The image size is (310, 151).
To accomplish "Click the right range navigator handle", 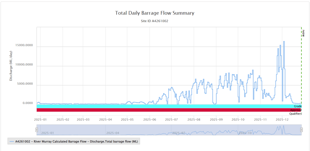I will [302, 130].
